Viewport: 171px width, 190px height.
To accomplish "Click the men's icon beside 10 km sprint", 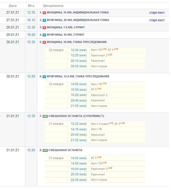I will 44,35.
